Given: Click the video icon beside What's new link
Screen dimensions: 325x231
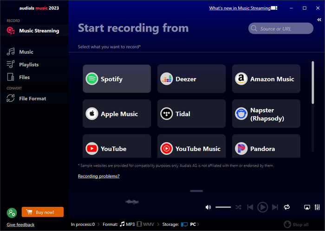Looking at the screenshot, I should click(274, 8).
